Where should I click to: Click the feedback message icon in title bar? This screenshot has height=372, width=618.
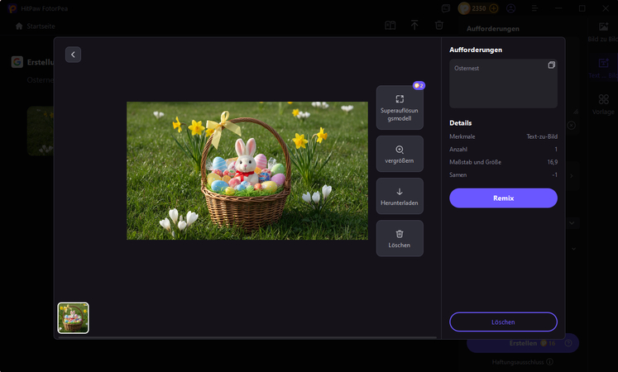pyautogui.click(x=446, y=8)
